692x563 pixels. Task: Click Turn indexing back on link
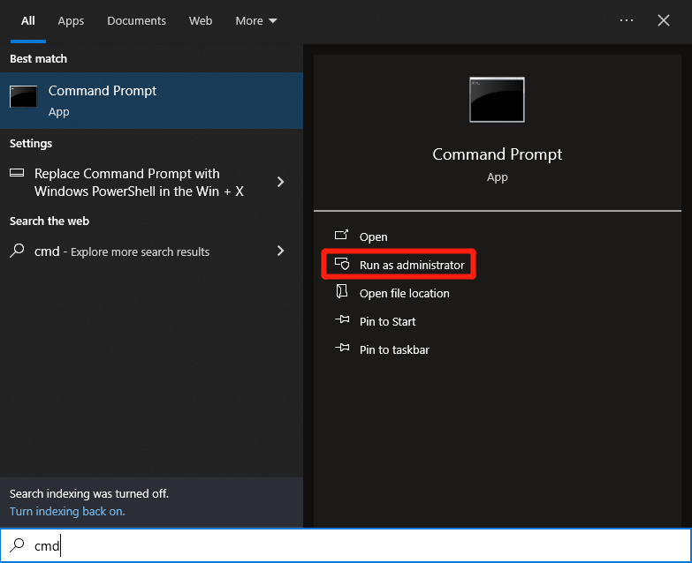pyautogui.click(x=67, y=512)
